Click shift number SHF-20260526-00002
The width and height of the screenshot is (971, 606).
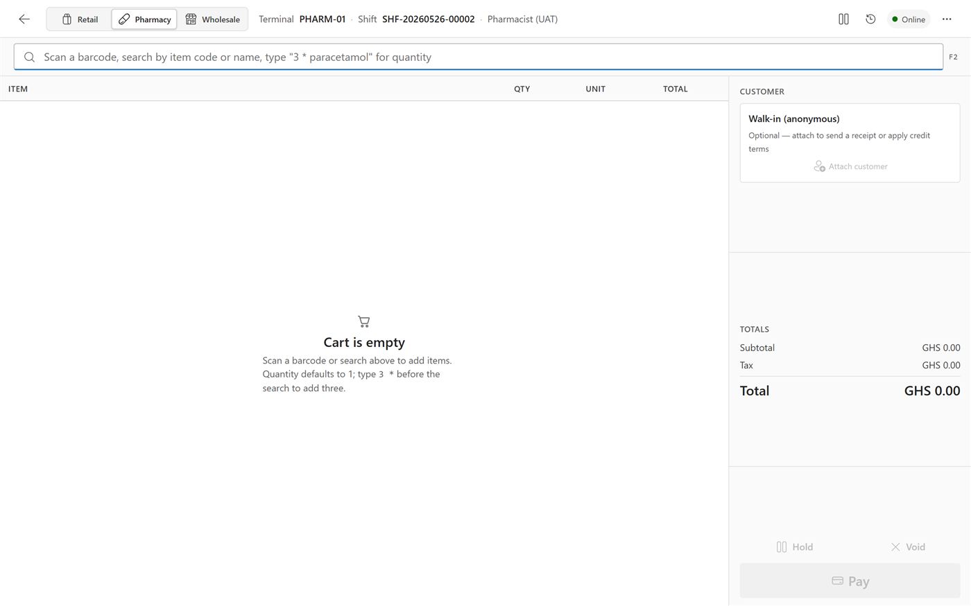[x=429, y=19]
